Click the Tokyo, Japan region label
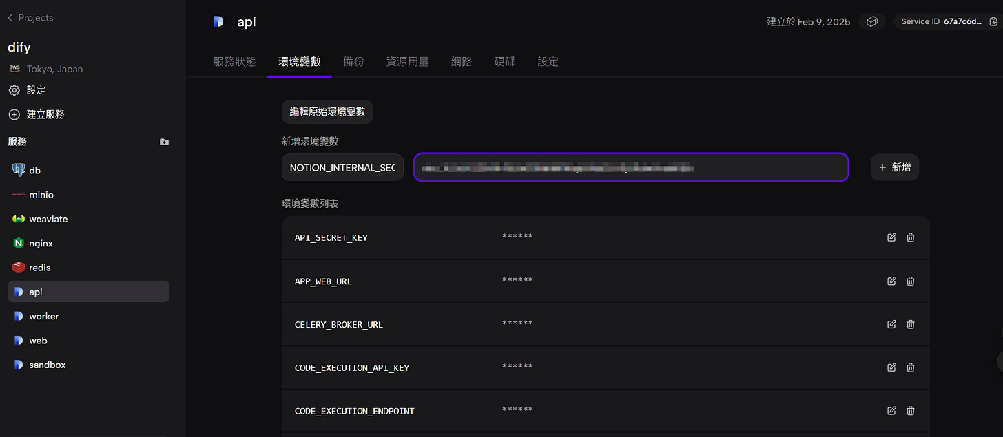 click(54, 69)
